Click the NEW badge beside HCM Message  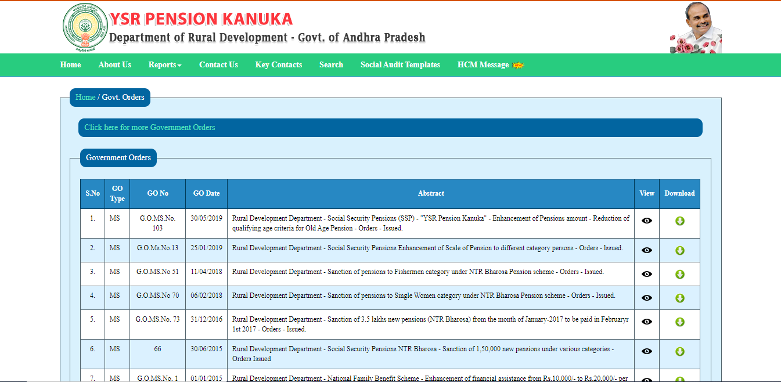click(x=518, y=65)
